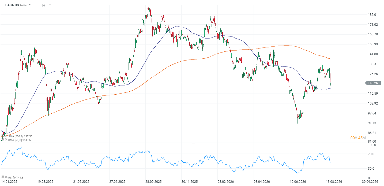Click the 125.26 price axis label
Viewport: 384px width, 186px height.
372,74
